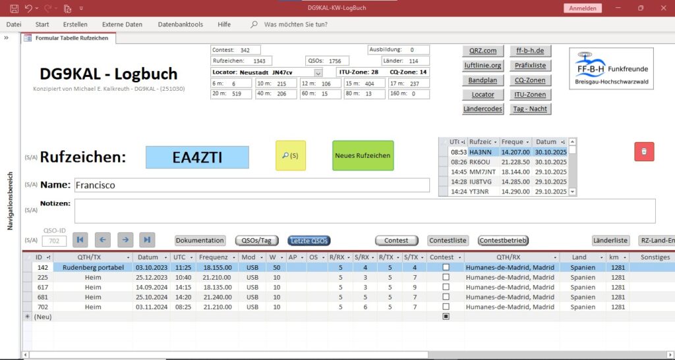675x360 pixels.
Task: Go to next record arrow button
Action: 125,240
